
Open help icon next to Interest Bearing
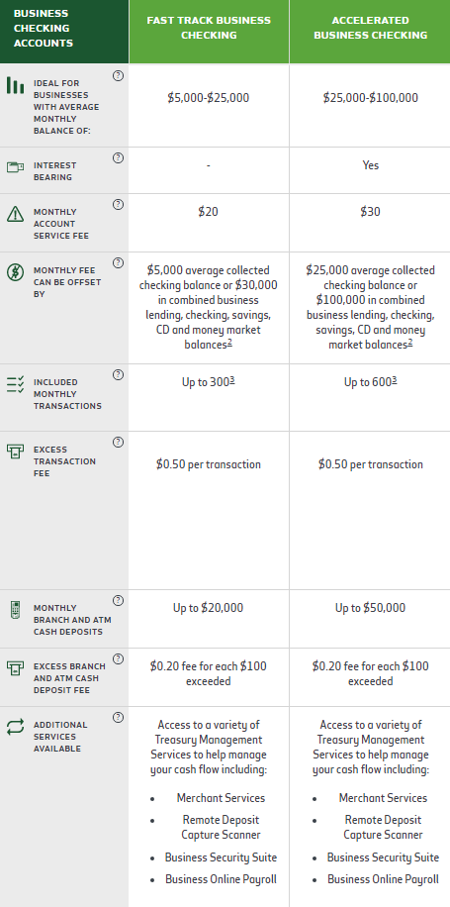point(118,157)
